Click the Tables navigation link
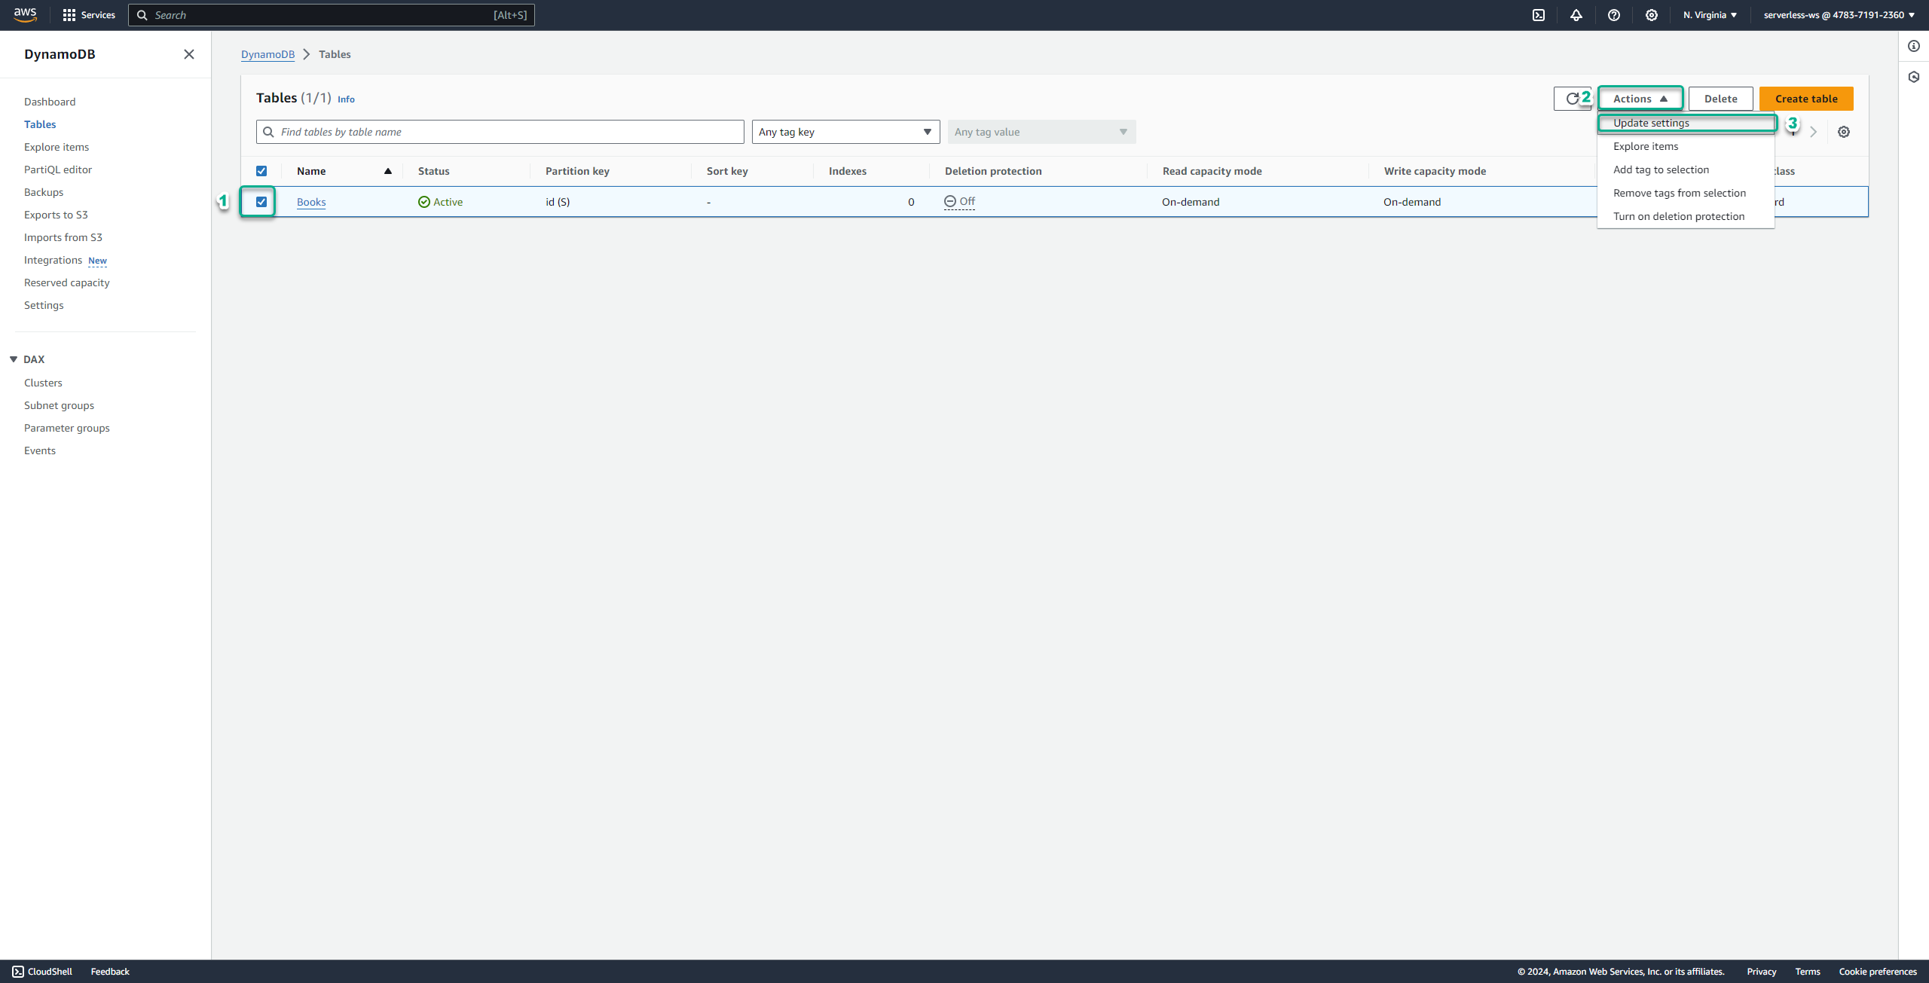This screenshot has width=1929, height=983. coord(40,123)
